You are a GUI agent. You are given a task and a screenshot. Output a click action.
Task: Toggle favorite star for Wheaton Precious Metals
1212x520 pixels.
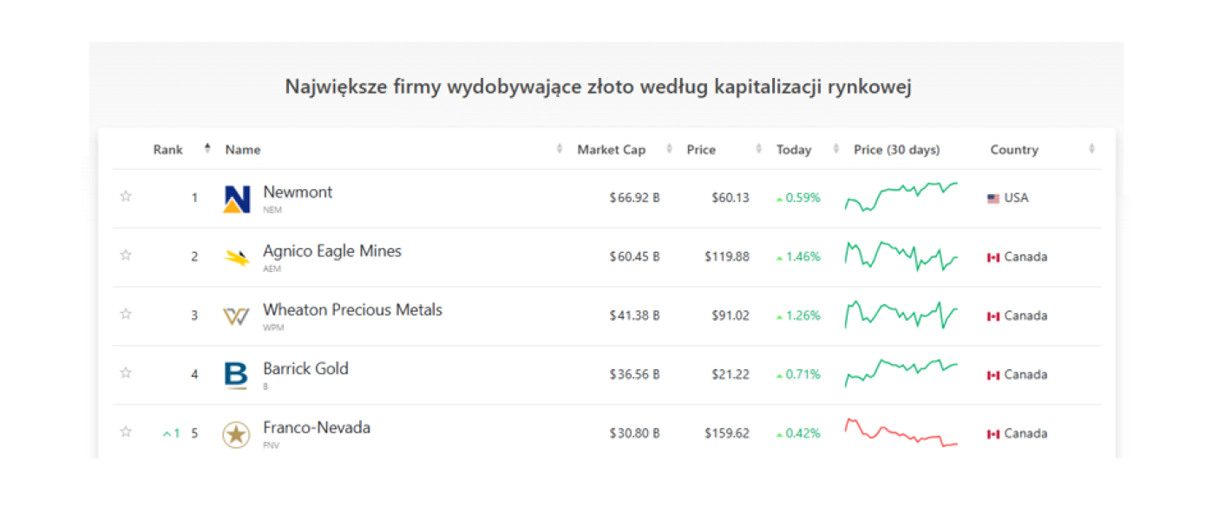coord(126,315)
